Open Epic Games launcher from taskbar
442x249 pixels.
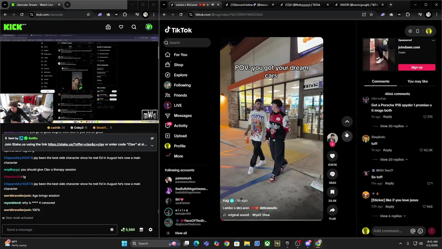point(287,243)
